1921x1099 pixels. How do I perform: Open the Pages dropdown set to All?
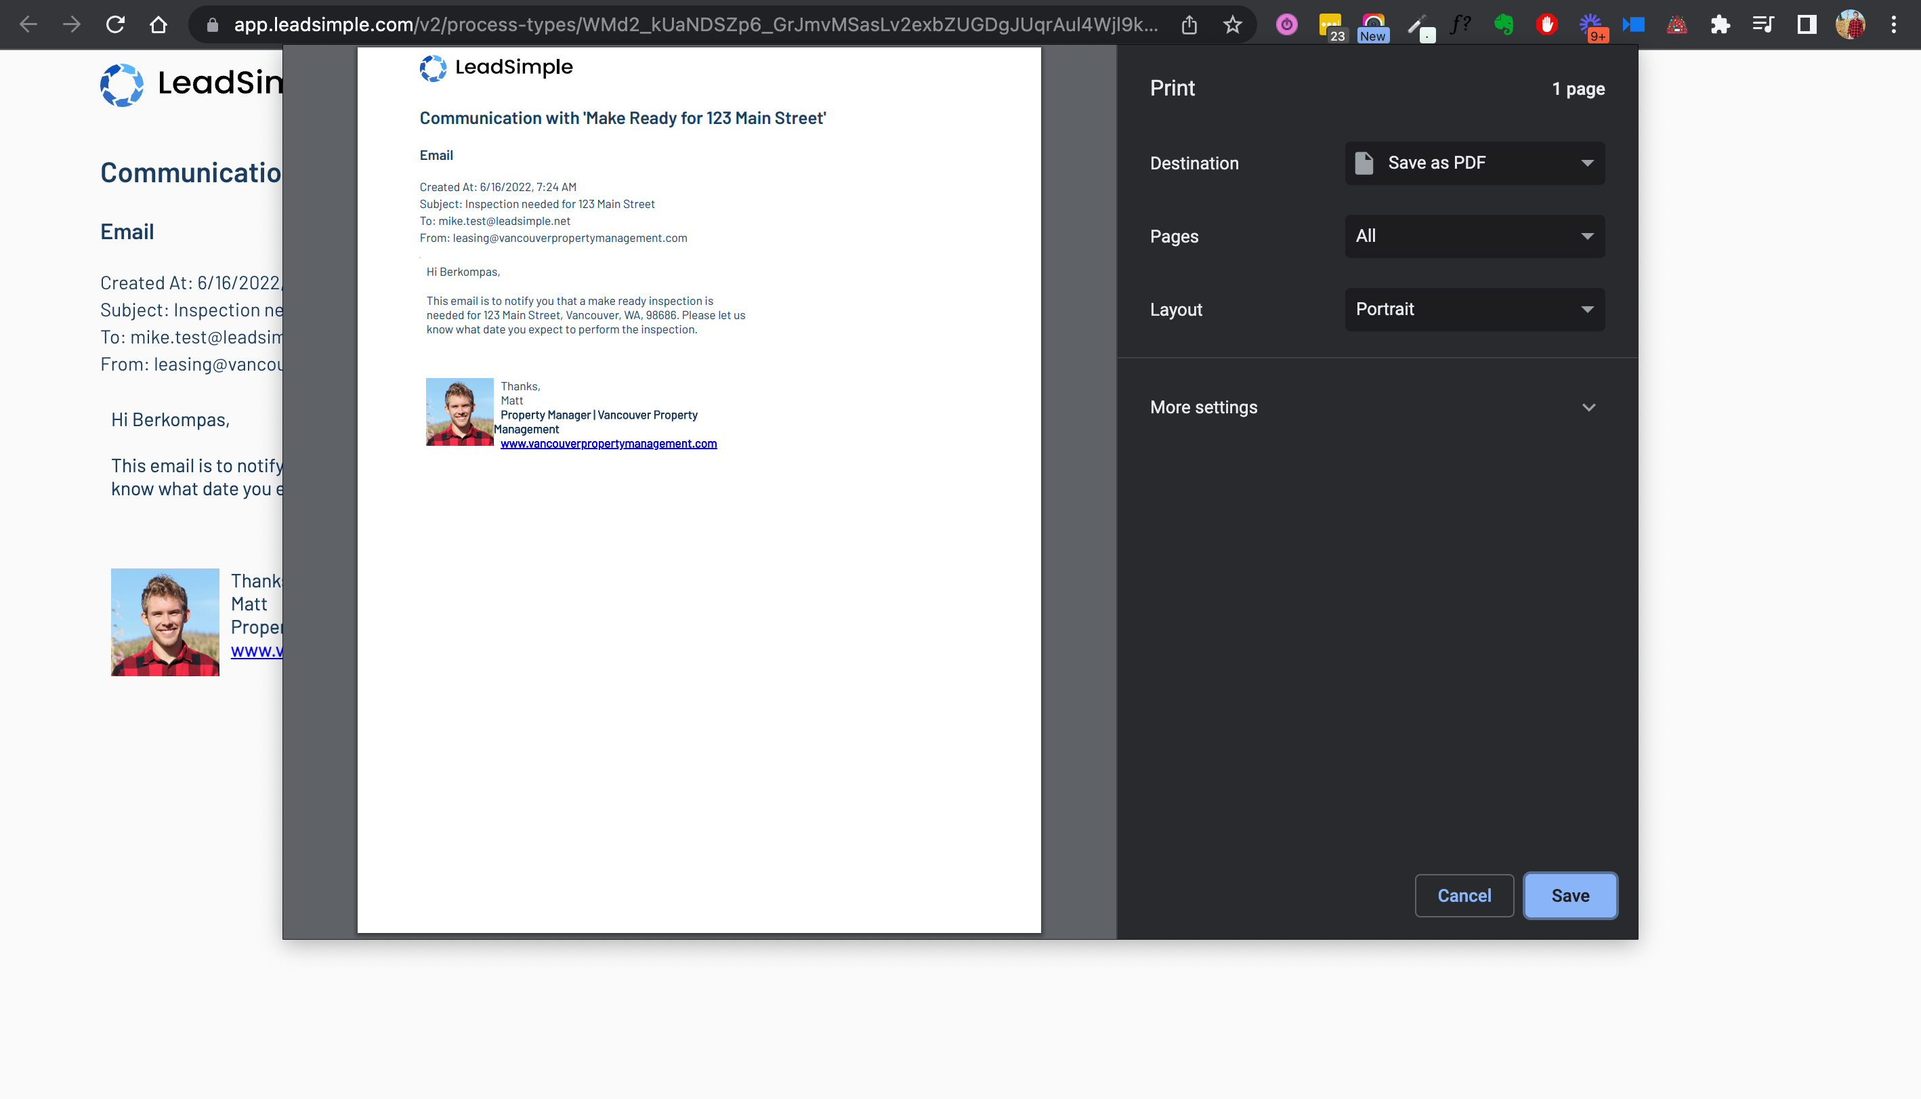click(1475, 236)
